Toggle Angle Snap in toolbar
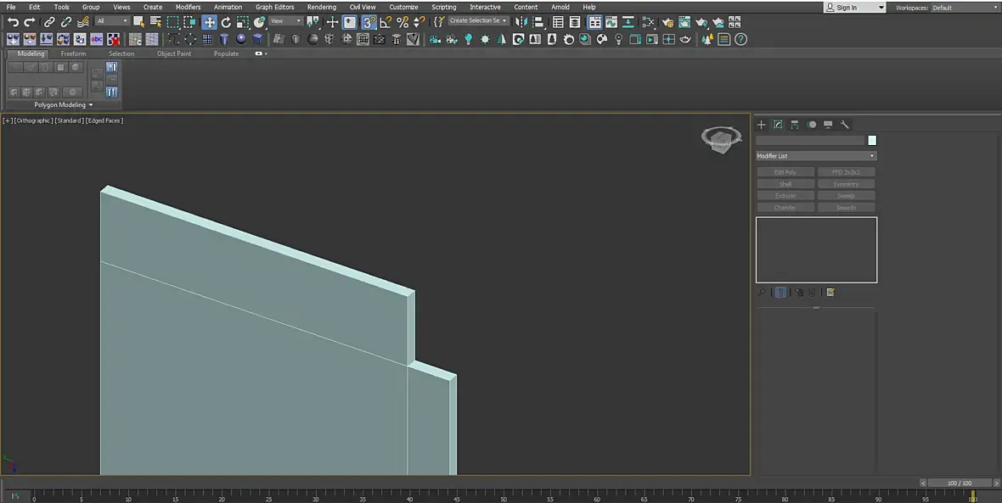Viewport: 1002px width, 503px height. [386, 22]
